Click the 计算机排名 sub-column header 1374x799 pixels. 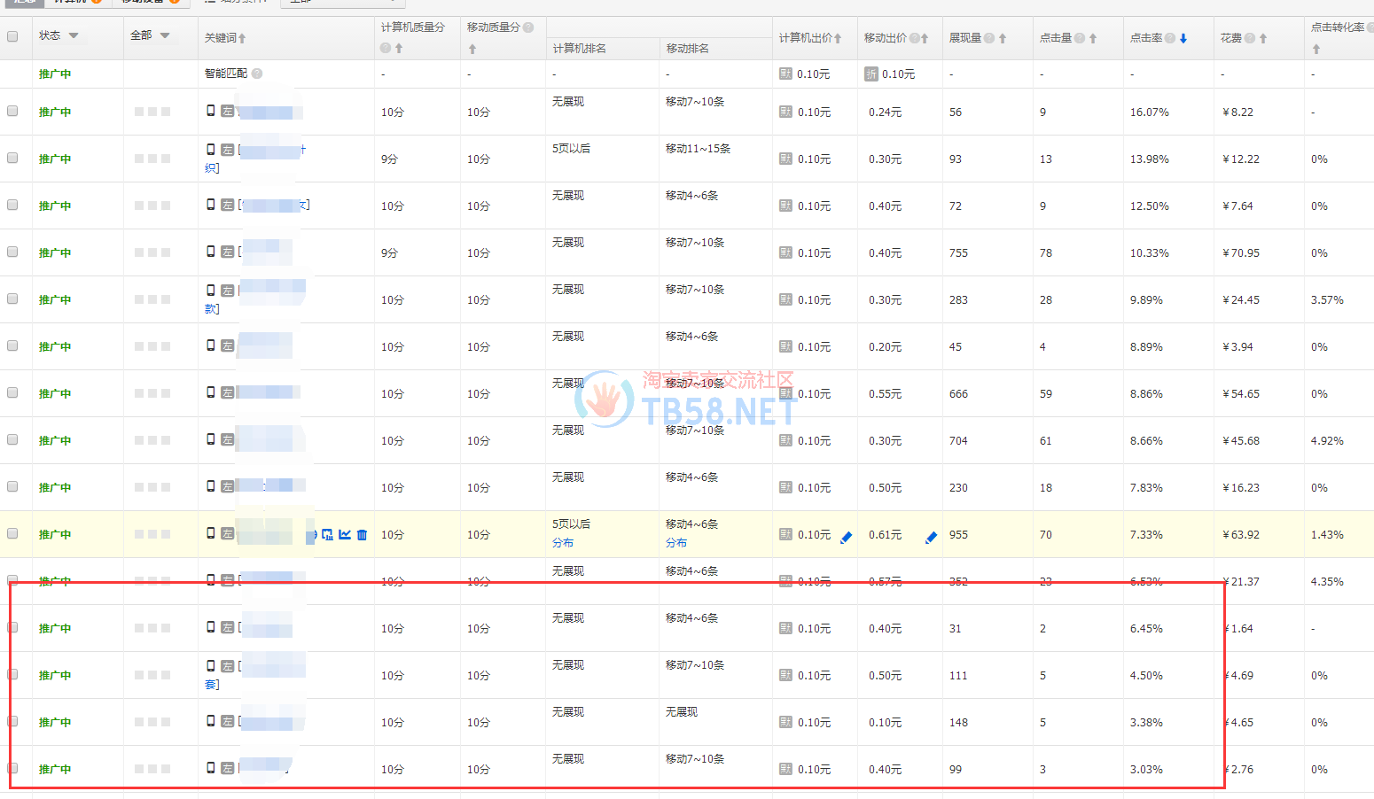580,49
